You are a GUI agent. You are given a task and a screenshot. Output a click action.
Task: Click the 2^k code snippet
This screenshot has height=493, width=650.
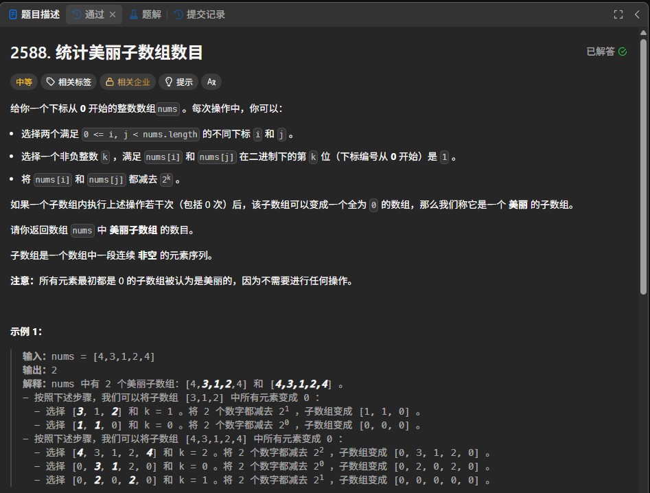(166, 179)
